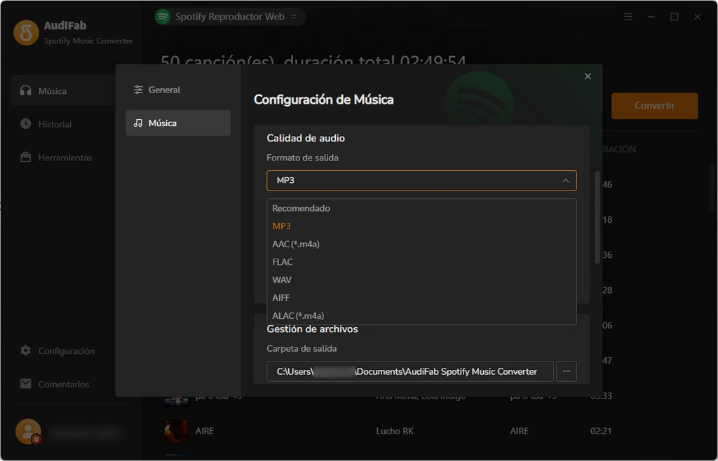
Task: Click the user avatar icon
Action: coord(28,432)
